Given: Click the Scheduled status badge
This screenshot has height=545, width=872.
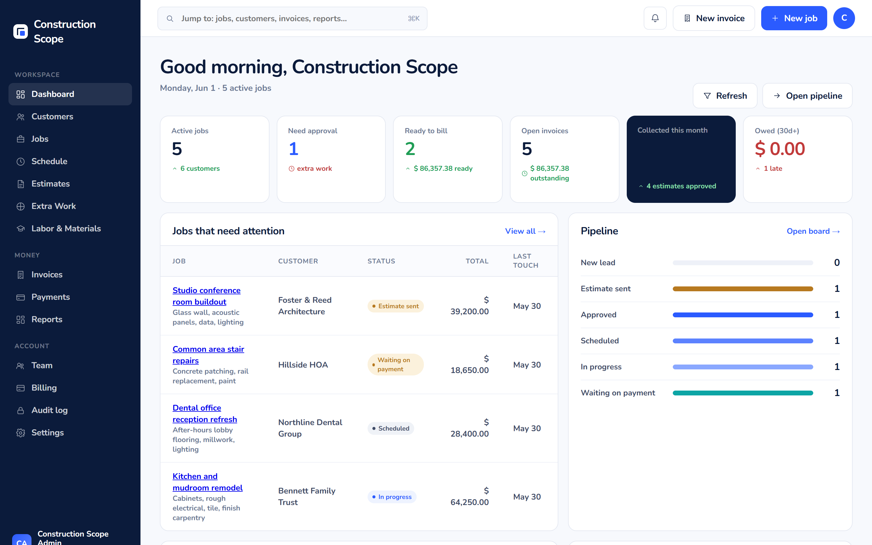Looking at the screenshot, I should [x=391, y=428].
